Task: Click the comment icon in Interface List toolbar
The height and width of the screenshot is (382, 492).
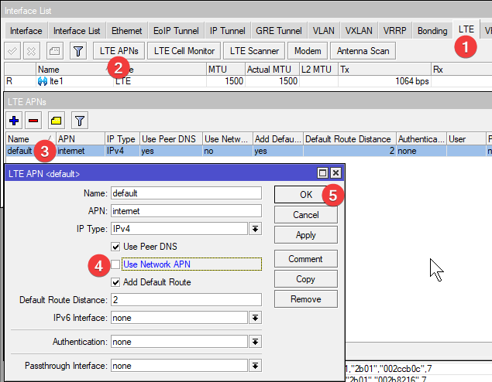Action: pyautogui.click(x=54, y=51)
